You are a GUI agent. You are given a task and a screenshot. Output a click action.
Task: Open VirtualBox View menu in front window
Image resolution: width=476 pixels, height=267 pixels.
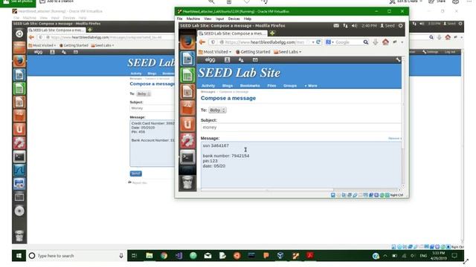click(x=208, y=19)
